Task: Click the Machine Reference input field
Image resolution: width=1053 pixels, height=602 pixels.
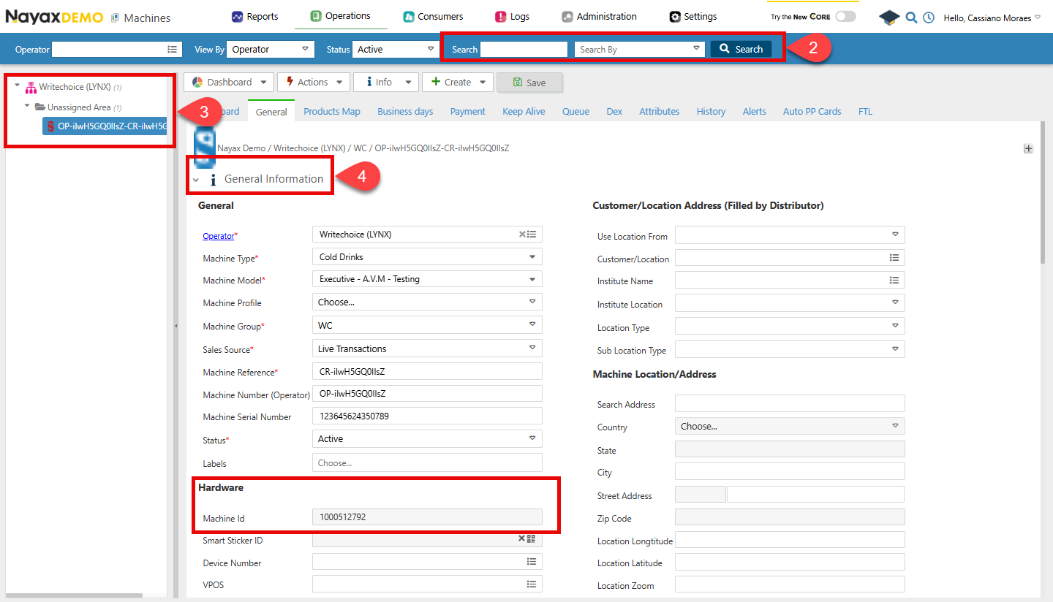Action: coord(428,371)
